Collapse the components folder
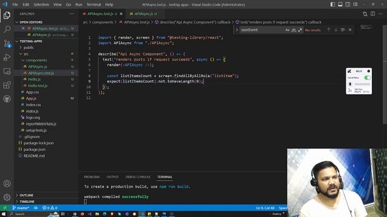Screen dimensions: 387x217 tap(36, 60)
